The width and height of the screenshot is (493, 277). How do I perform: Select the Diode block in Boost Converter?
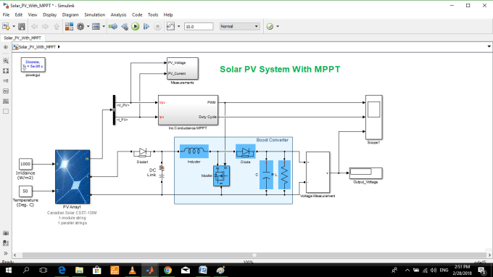click(246, 152)
